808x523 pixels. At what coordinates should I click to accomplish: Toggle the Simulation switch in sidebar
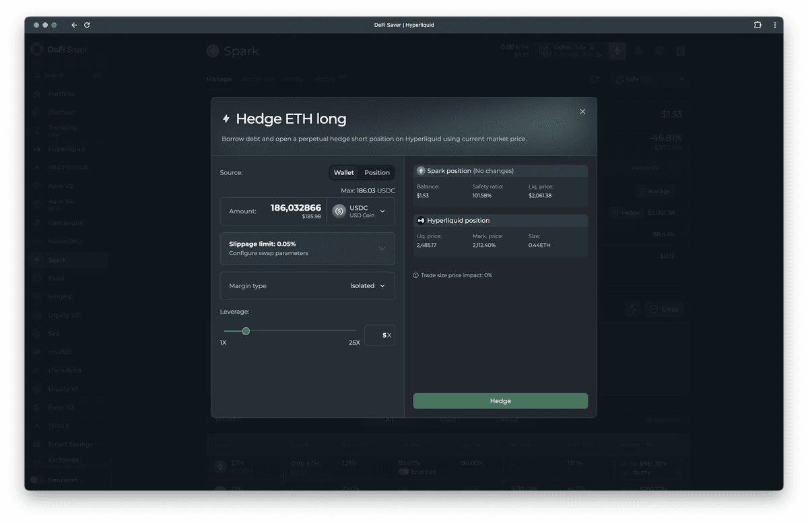click(37, 480)
